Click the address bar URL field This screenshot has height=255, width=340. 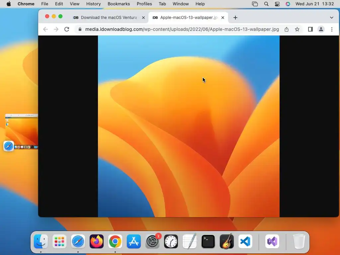pyautogui.click(x=182, y=29)
